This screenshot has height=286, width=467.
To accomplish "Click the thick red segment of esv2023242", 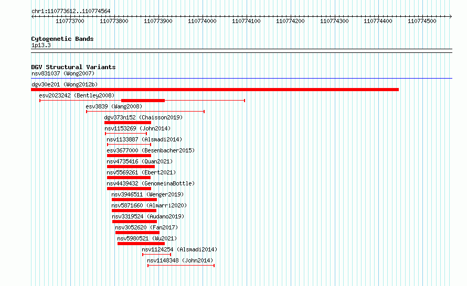I will coord(143,101).
